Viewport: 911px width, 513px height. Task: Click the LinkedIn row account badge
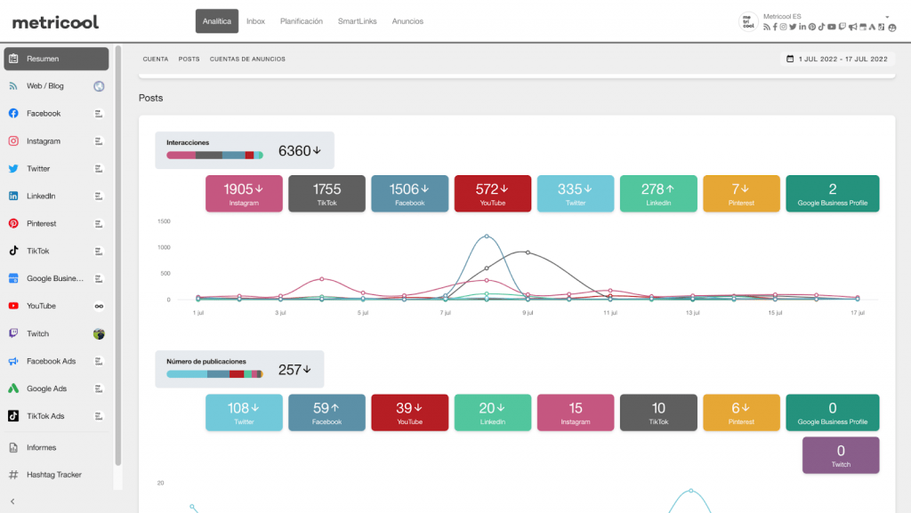(99, 196)
